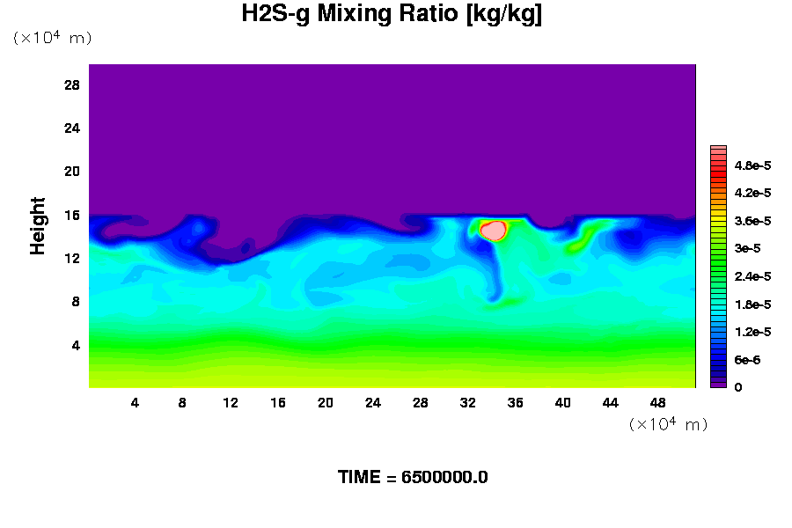
Task: Click the 6e-6 colorbar label
Action: [x=746, y=360]
